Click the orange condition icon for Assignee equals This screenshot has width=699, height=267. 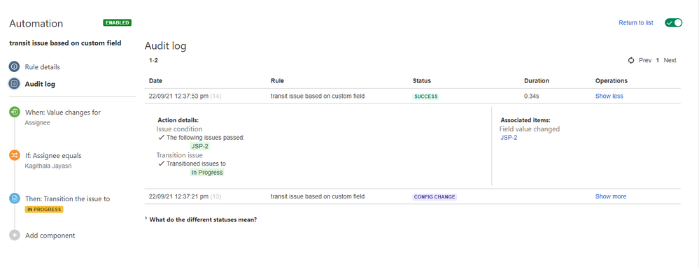click(14, 156)
